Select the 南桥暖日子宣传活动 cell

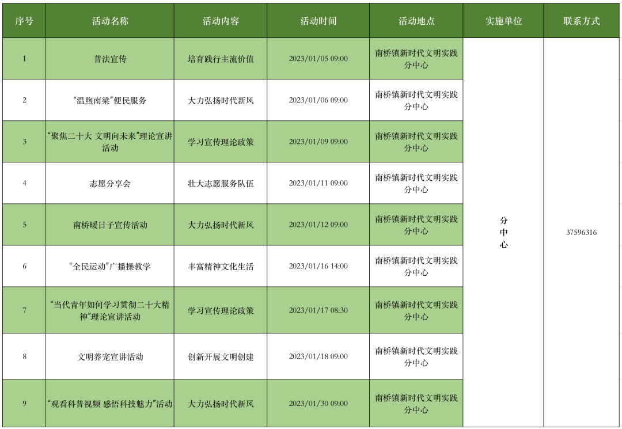(109, 225)
